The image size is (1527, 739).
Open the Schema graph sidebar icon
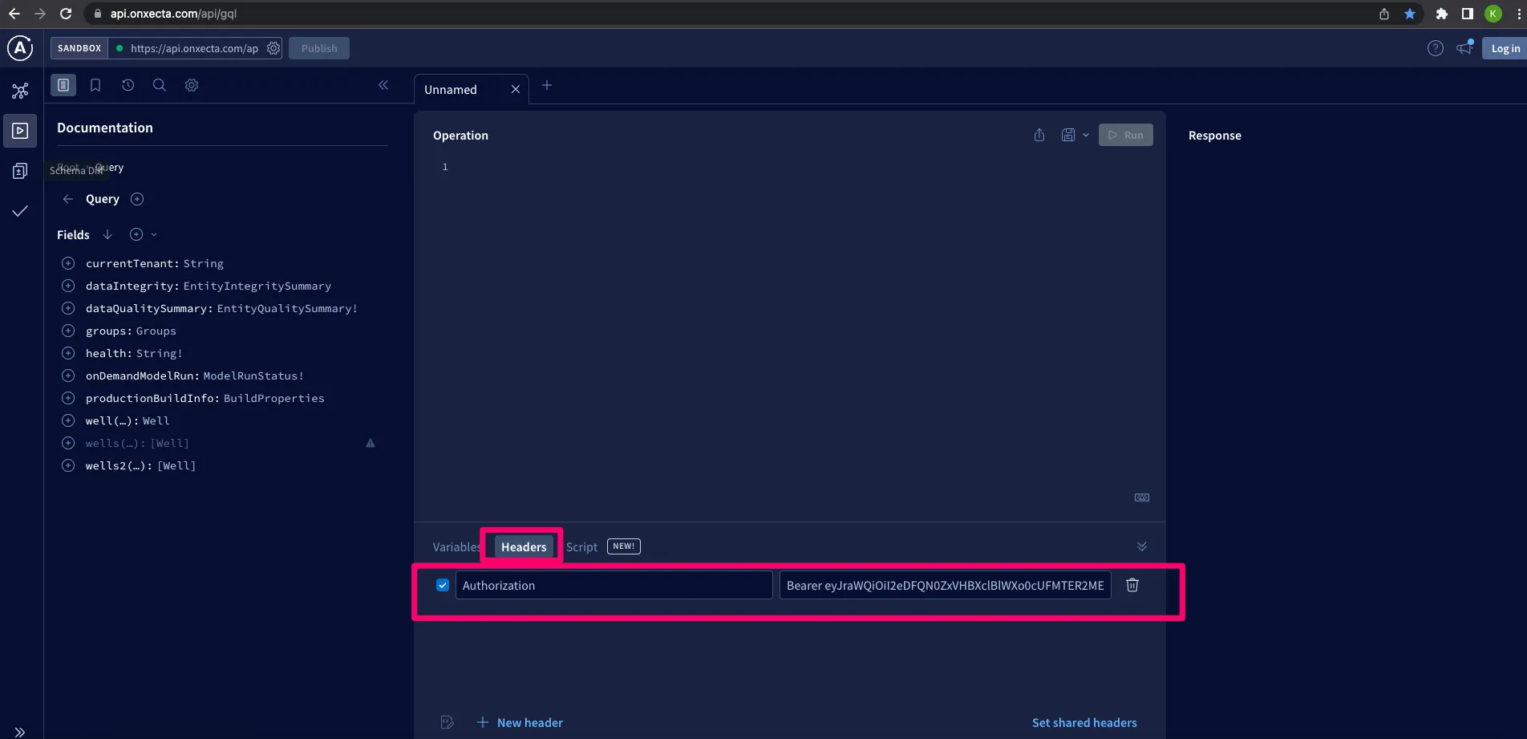20,91
